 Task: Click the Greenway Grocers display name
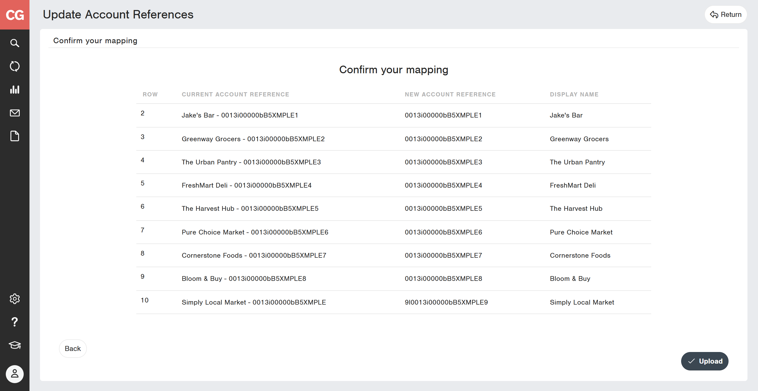click(579, 139)
